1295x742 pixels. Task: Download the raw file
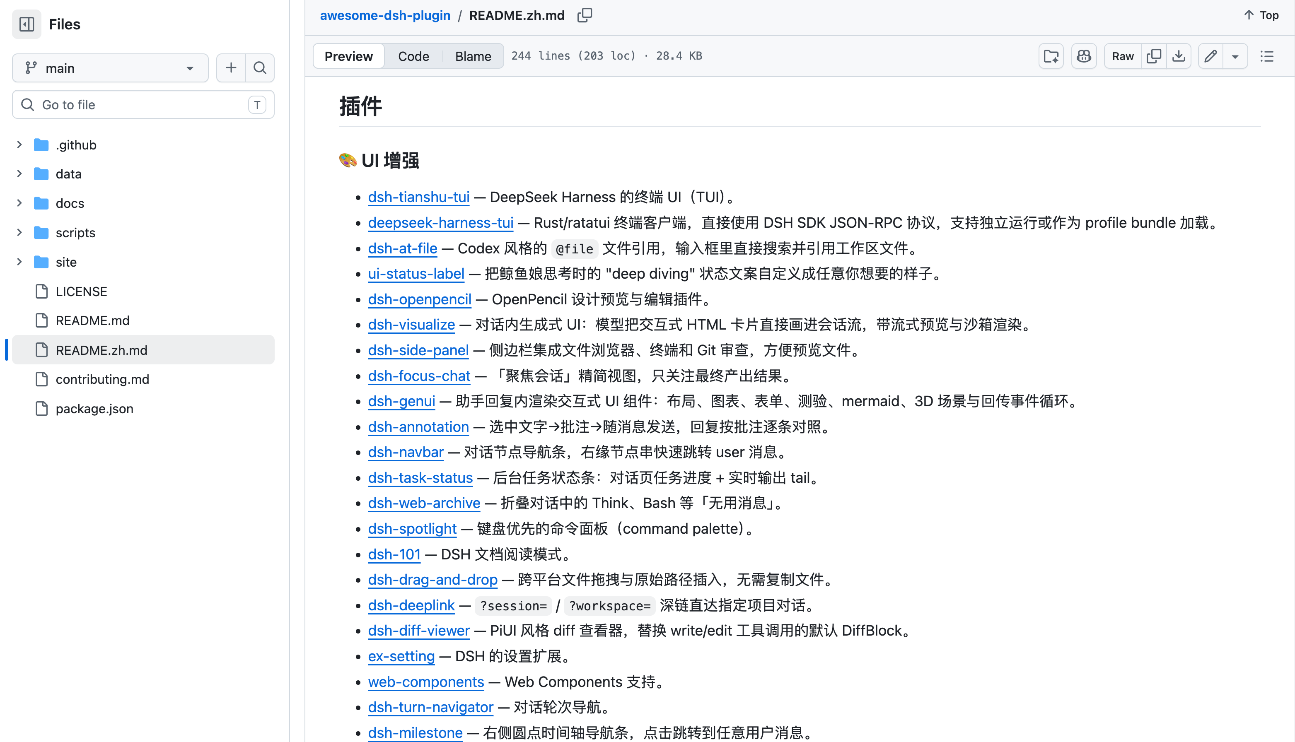click(x=1179, y=56)
